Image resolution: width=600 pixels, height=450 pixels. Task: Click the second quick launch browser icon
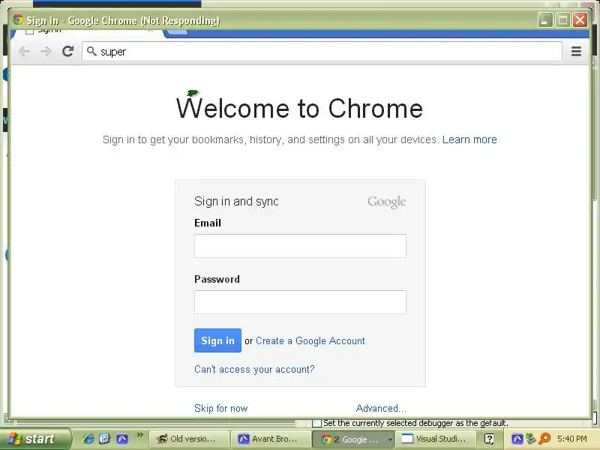105,439
